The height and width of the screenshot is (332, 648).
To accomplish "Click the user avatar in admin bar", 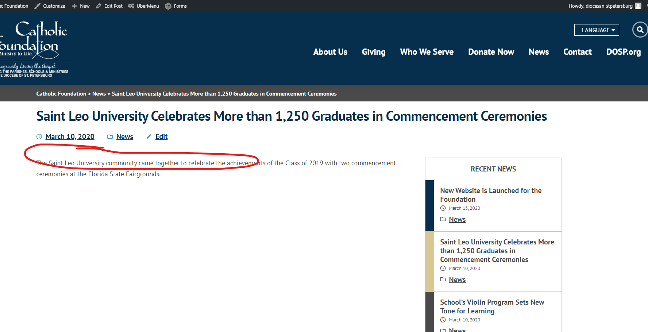I will pyautogui.click(x=638, y=6).
